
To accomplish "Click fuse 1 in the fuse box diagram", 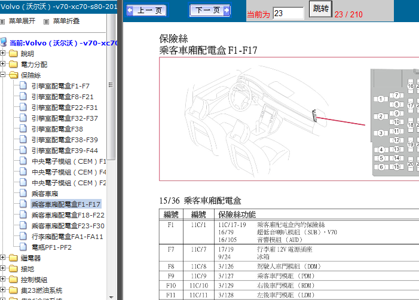I will point(381,99).
